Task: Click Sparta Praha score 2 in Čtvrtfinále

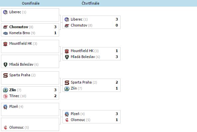Action: point(117,82)
